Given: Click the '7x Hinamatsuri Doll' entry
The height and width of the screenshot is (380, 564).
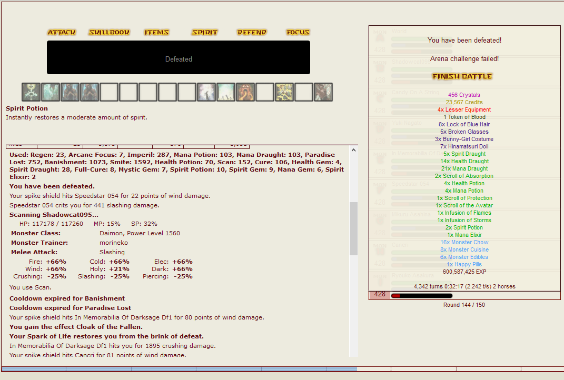Looking at the screenshot, I should [464, 147].
